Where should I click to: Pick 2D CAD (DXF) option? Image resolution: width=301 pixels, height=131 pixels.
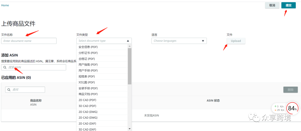pyautogui.click(x=102, y=123)
